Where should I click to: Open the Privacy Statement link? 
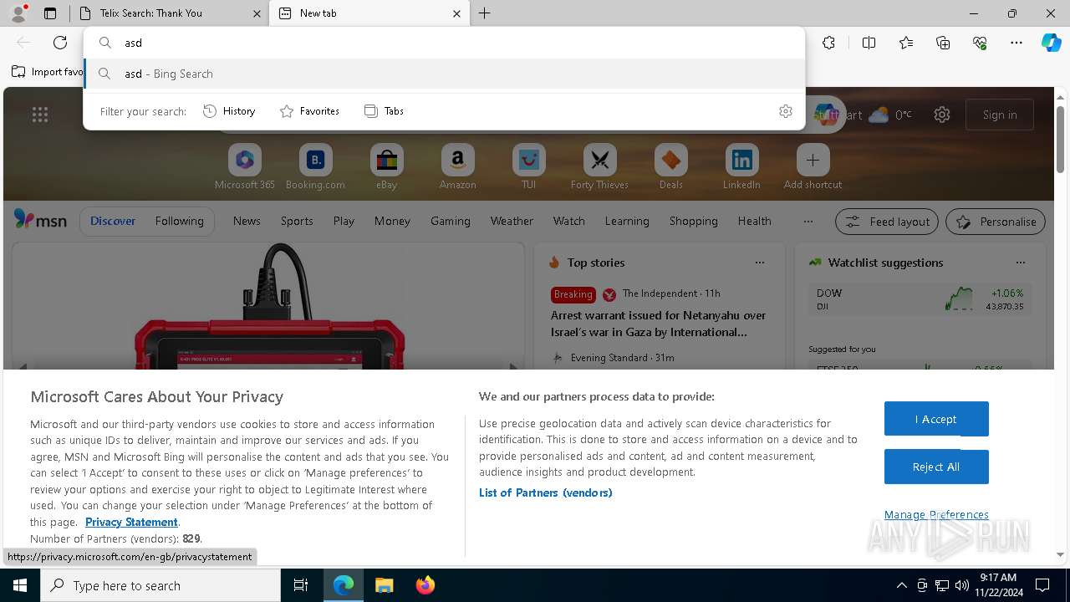[x=131, y=522]
